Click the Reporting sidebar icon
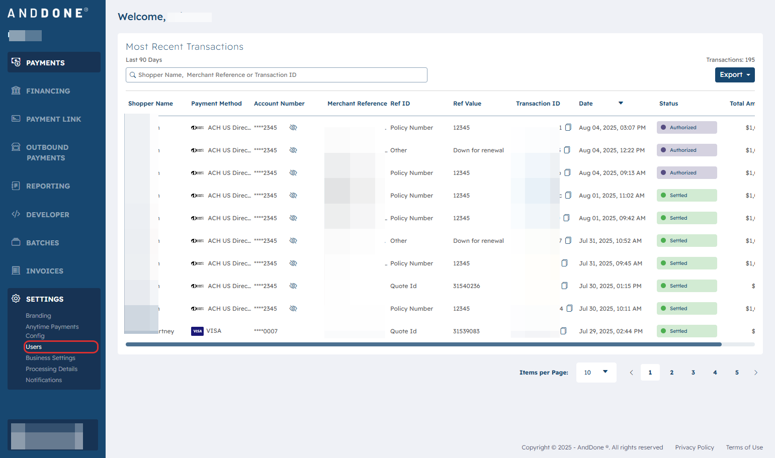Viewport: 775px width, 458px height. [16, 186]
